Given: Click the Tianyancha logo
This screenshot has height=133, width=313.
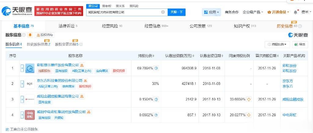Looking at the screenshot, I should pyautogui.click(x=17, y=11).
